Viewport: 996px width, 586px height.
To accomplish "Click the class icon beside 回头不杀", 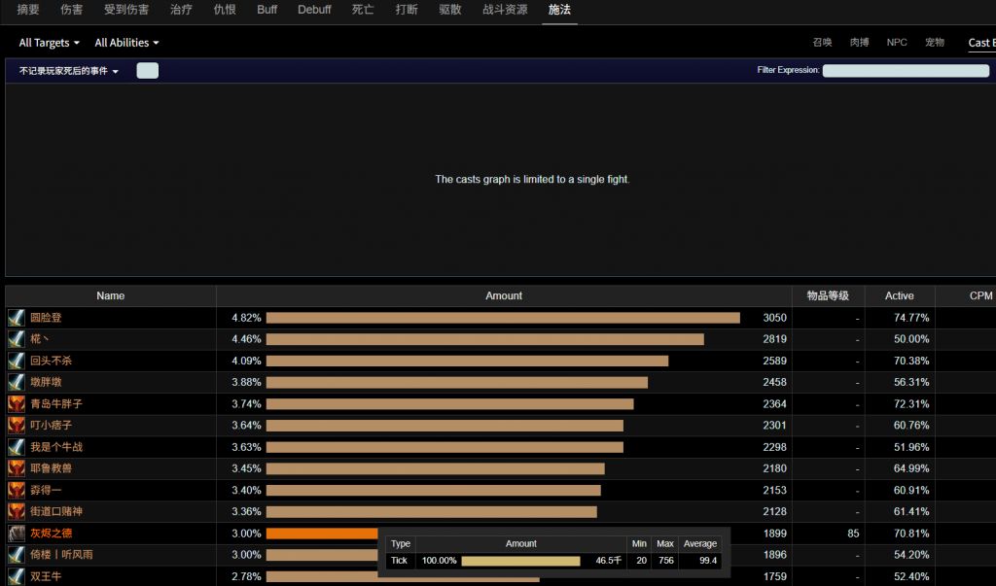I will [x=16, y=361].
